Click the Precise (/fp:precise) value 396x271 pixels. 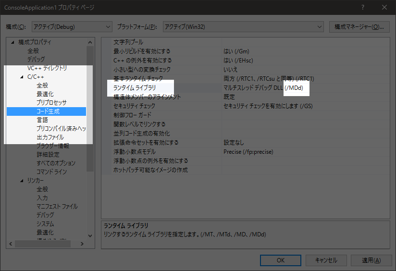coord(248,151)
